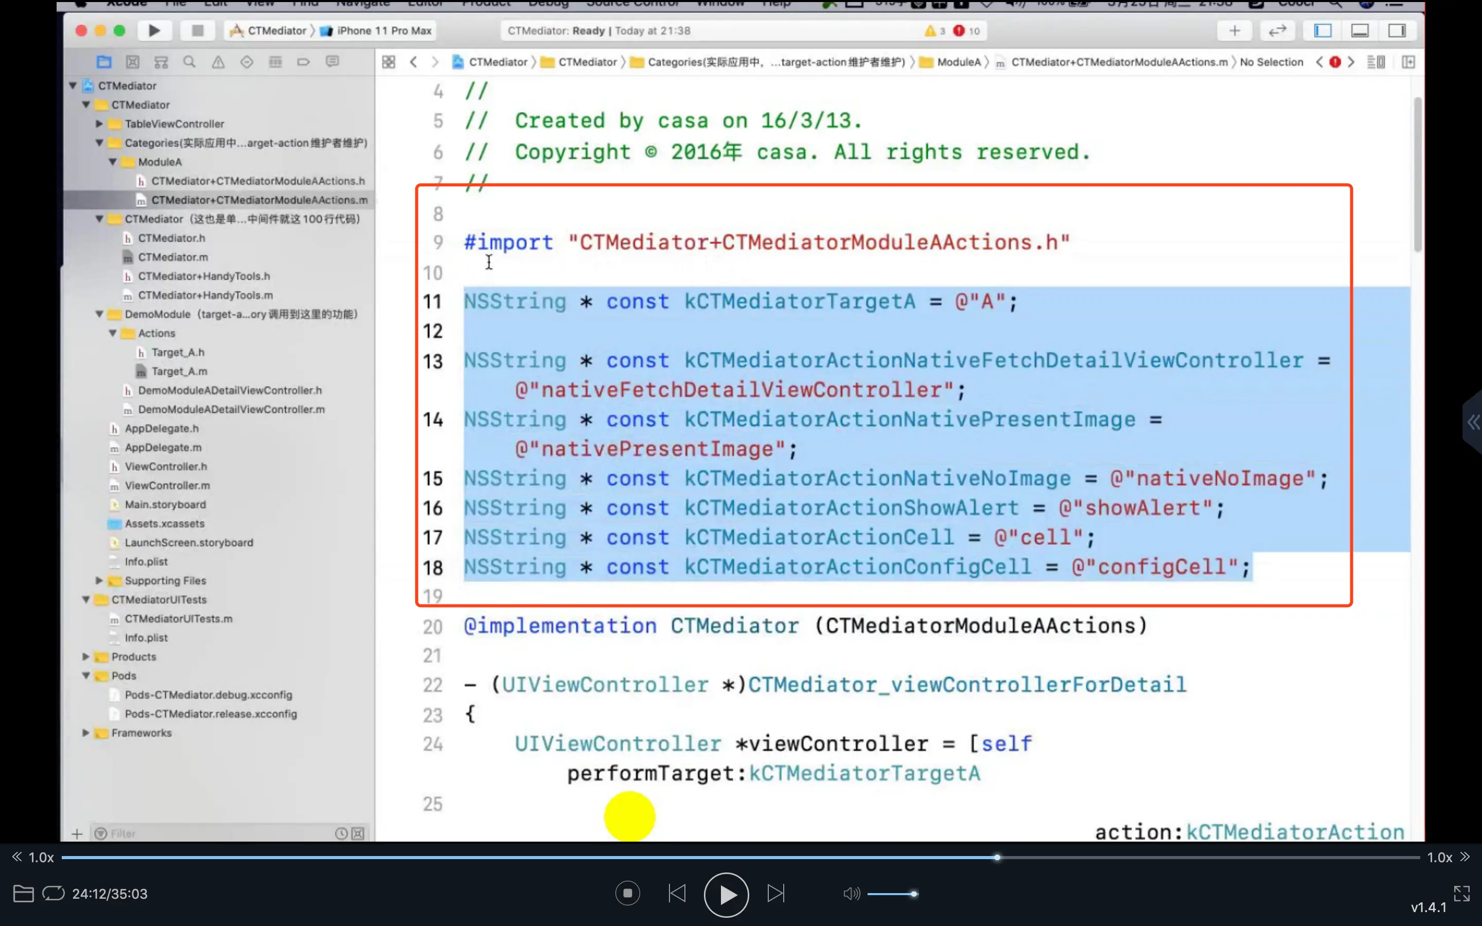The image size is (1482, 926).
Task: Expand the TableViewController group
Action: (99, 123)
